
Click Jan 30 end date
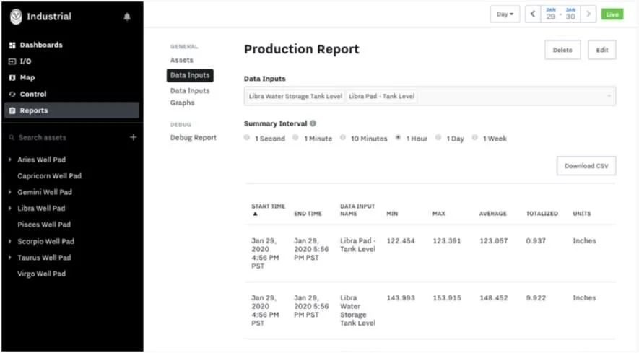pos(570,14)
